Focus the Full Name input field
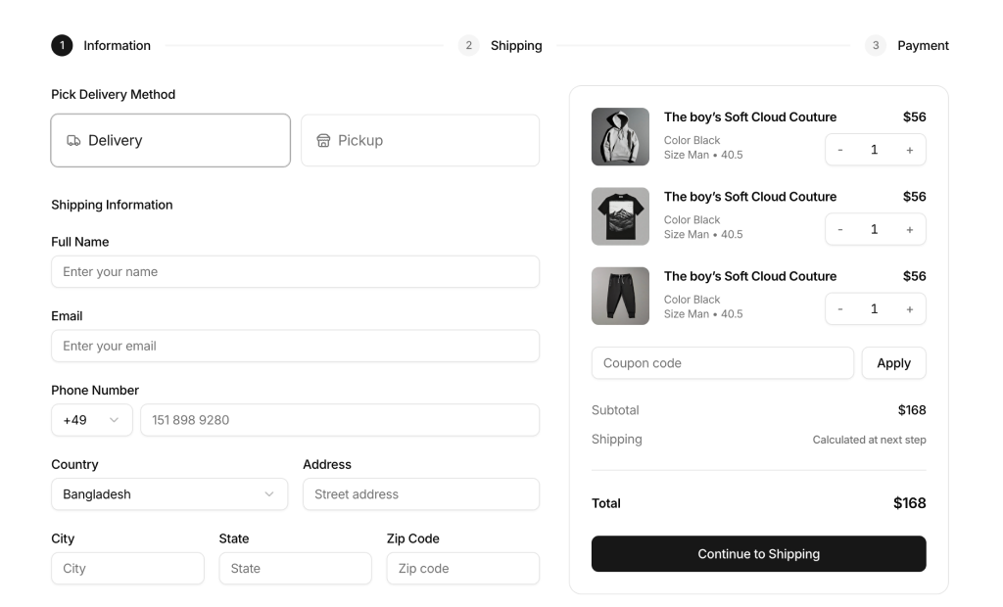Screen dimensions: 1003x607 [x=295, y=271]
